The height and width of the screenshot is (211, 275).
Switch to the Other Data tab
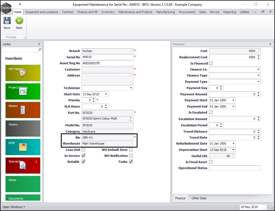click(x=199, y=198)
